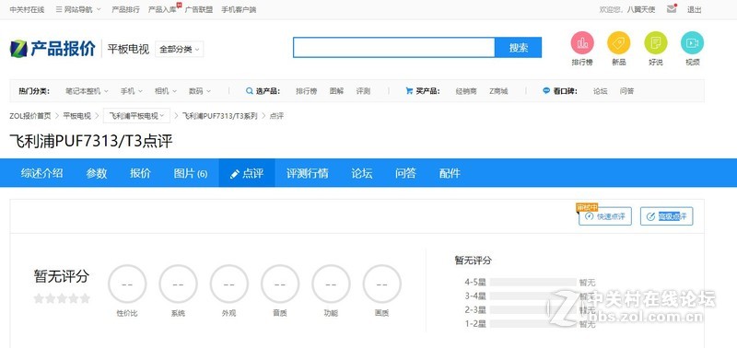
Task: Open the 视频 video icon
Action: (x=693, y=43)
